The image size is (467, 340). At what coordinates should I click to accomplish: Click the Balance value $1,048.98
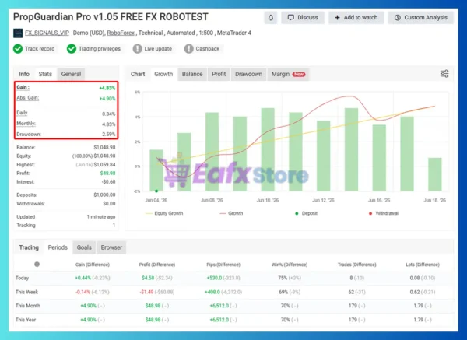tap(104, 147)
